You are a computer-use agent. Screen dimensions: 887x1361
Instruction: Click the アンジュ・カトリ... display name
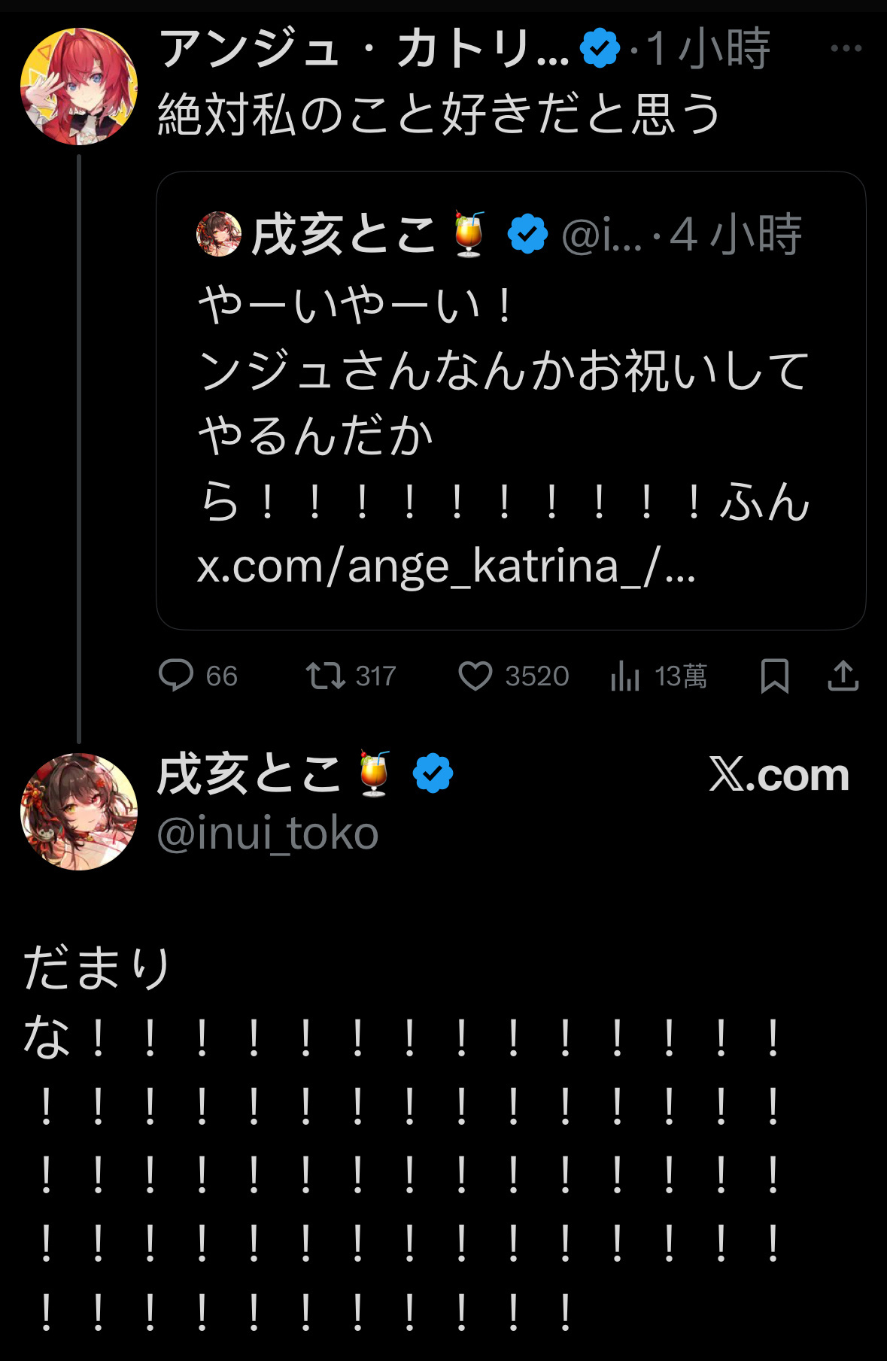tap(363, 49)
